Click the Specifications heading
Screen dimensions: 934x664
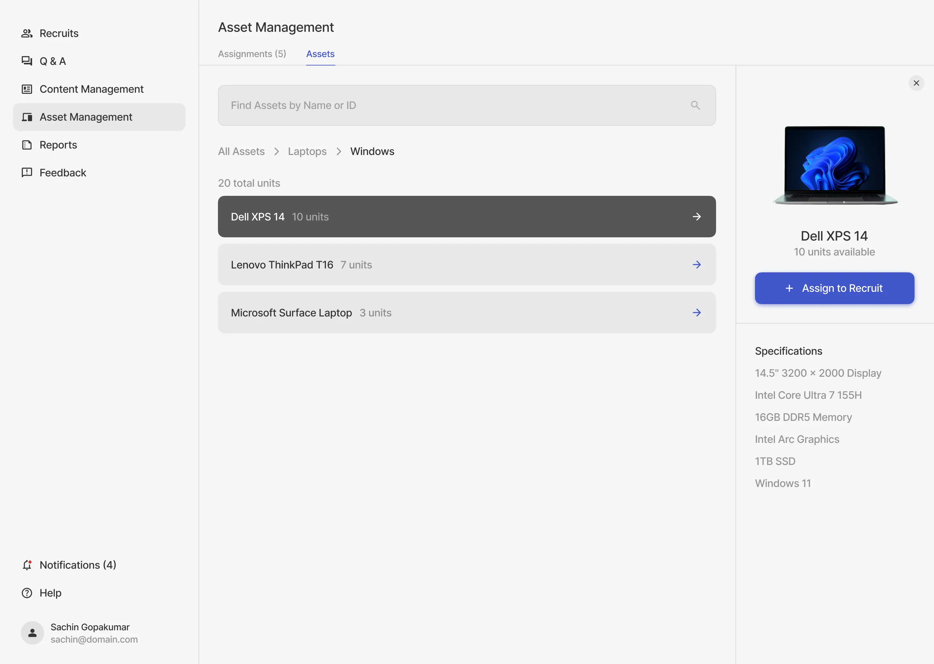788,351
